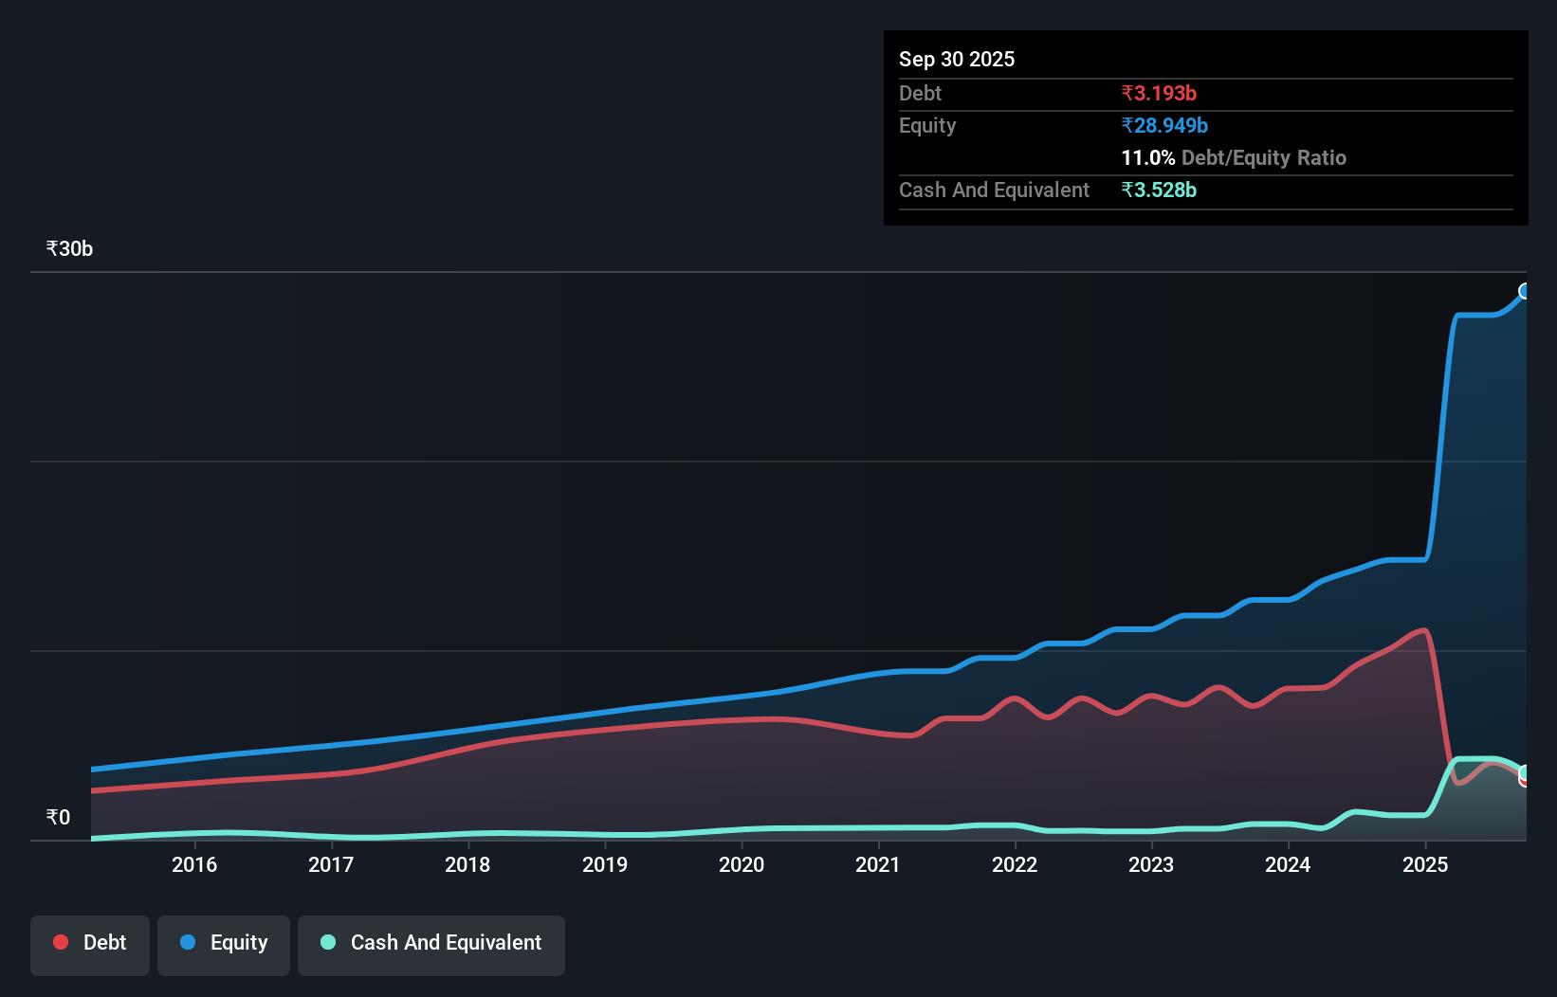Expand the Sep 30 2025 tooltip panel
Image resolution: width=1557 pixels, height=997 pixels.
click(957, 59)
